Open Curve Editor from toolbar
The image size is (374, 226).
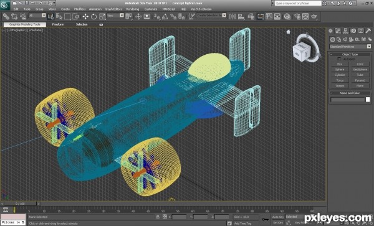point(269,16)
